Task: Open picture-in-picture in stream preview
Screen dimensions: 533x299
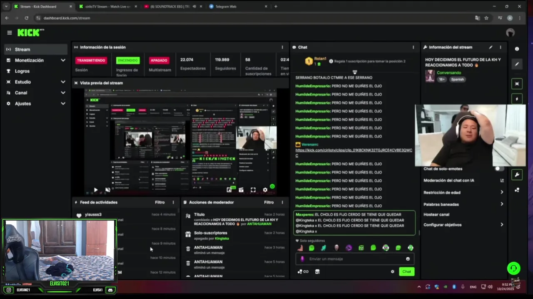Action: [229, 190]
